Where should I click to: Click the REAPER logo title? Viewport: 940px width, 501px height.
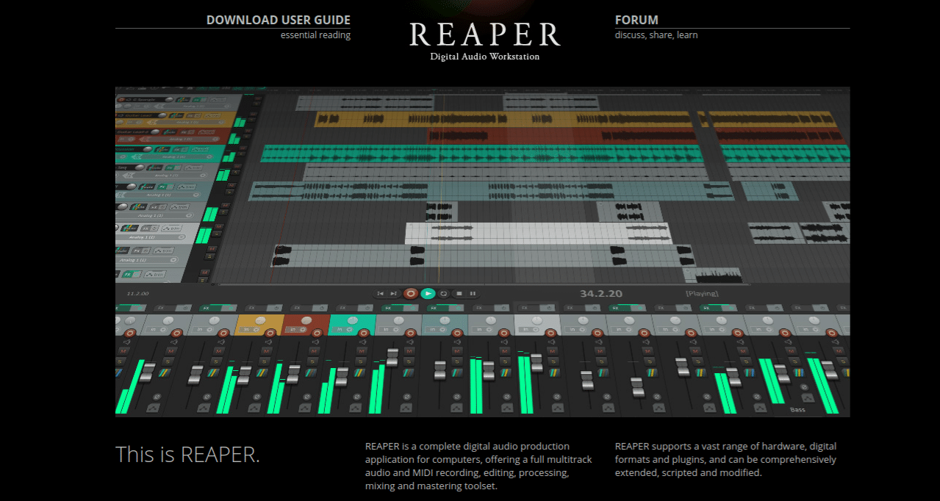tap(485, 35)
